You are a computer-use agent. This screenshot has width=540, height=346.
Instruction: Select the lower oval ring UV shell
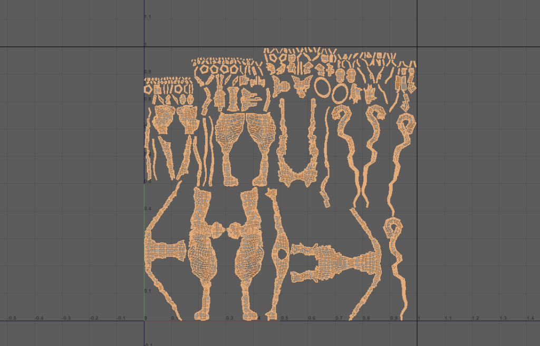click(340, 93)
